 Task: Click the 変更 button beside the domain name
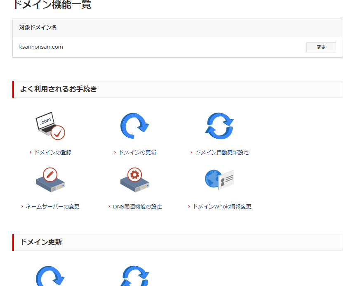(321, 47)
